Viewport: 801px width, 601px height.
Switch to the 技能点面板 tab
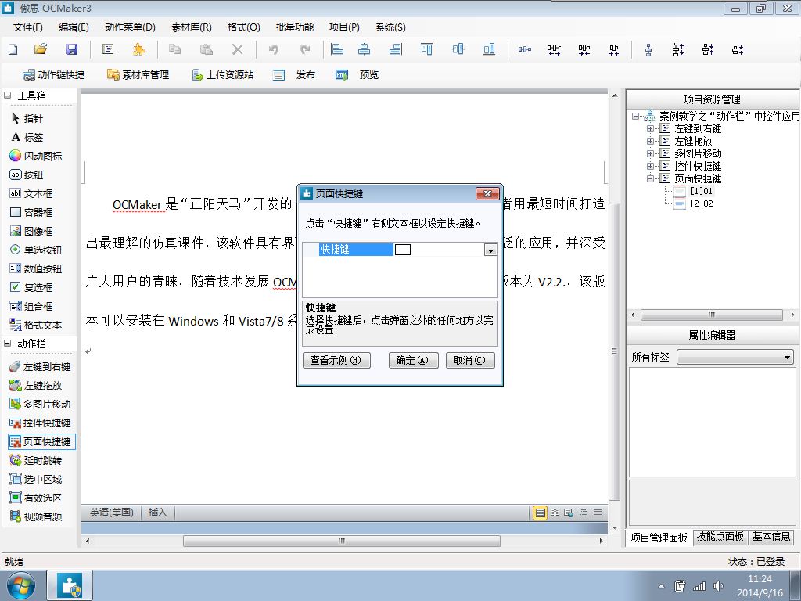[720, 537]
